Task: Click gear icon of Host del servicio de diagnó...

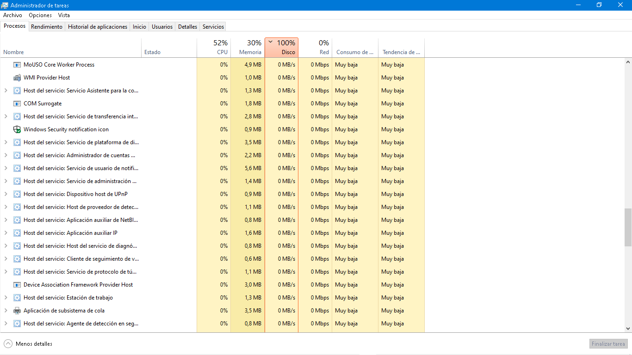Action: [17, 246]
